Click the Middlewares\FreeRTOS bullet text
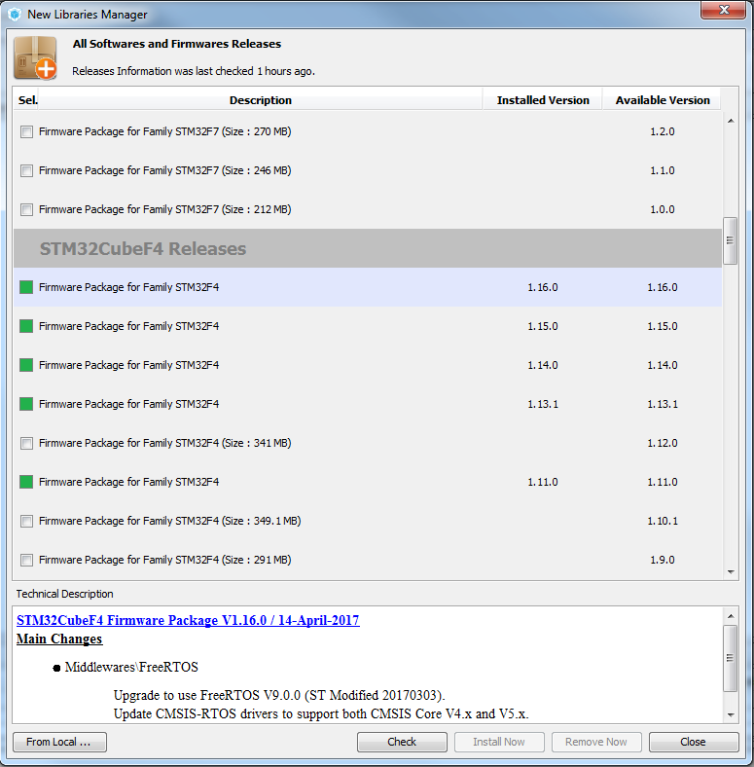The height and width of the screenshot is (767, 754). [x=131, y=667]
